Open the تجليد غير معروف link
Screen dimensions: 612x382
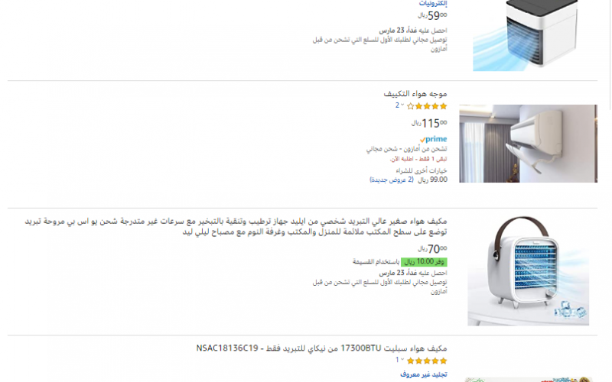[x=424, y=374]
